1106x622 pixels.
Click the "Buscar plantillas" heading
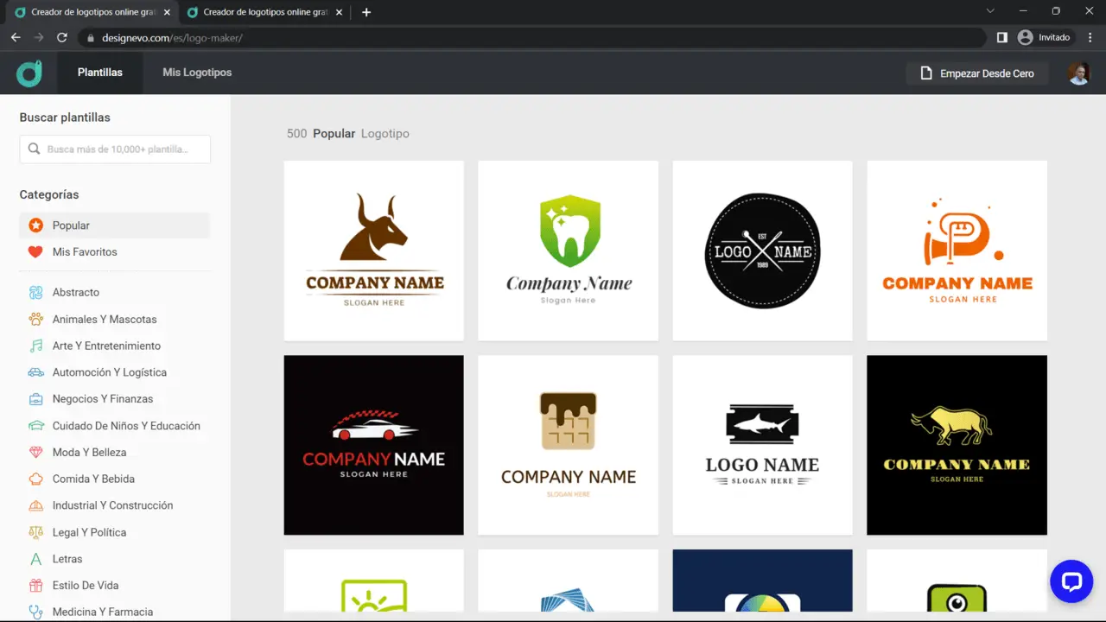click(x=65, y=117)
